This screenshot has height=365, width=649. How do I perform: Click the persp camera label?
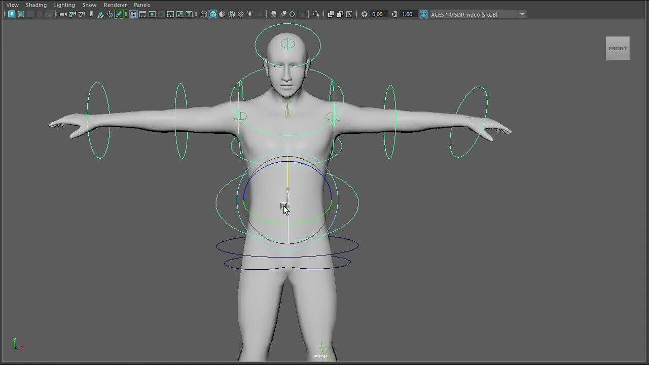(x=320, y=356)
